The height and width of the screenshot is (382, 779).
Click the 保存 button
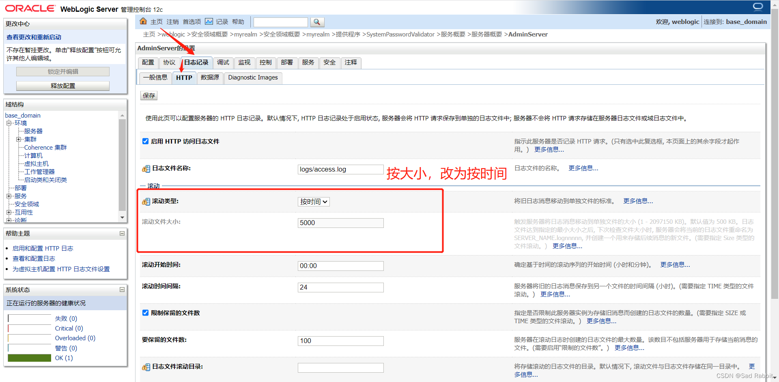tap(148, 95)
